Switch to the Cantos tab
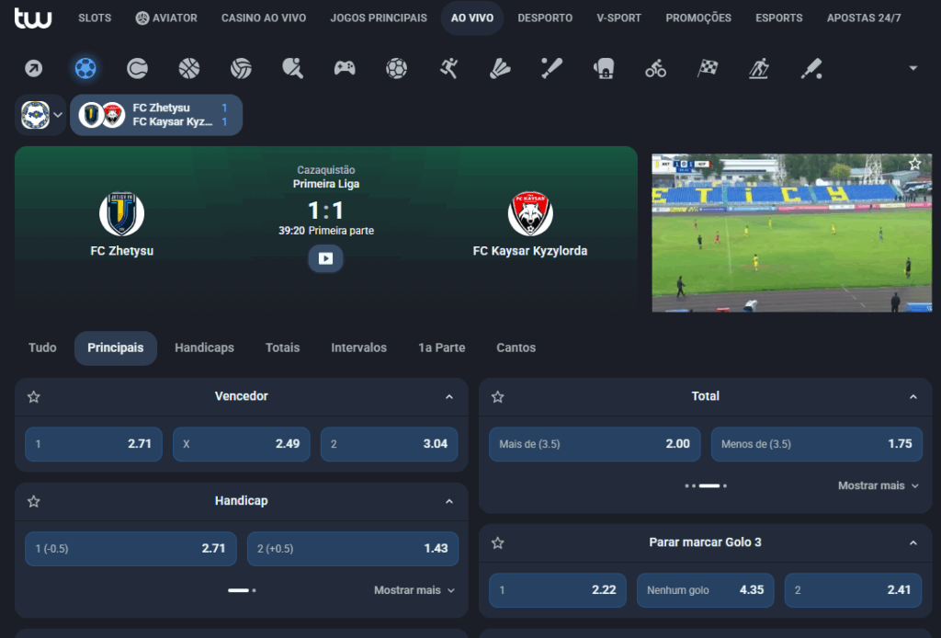 click(x=516, y=347)
